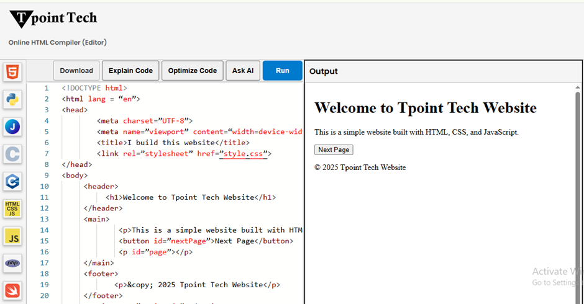Click the Explain Code button
The height and width of the screenshot is (304, 584).
(130, 71)
